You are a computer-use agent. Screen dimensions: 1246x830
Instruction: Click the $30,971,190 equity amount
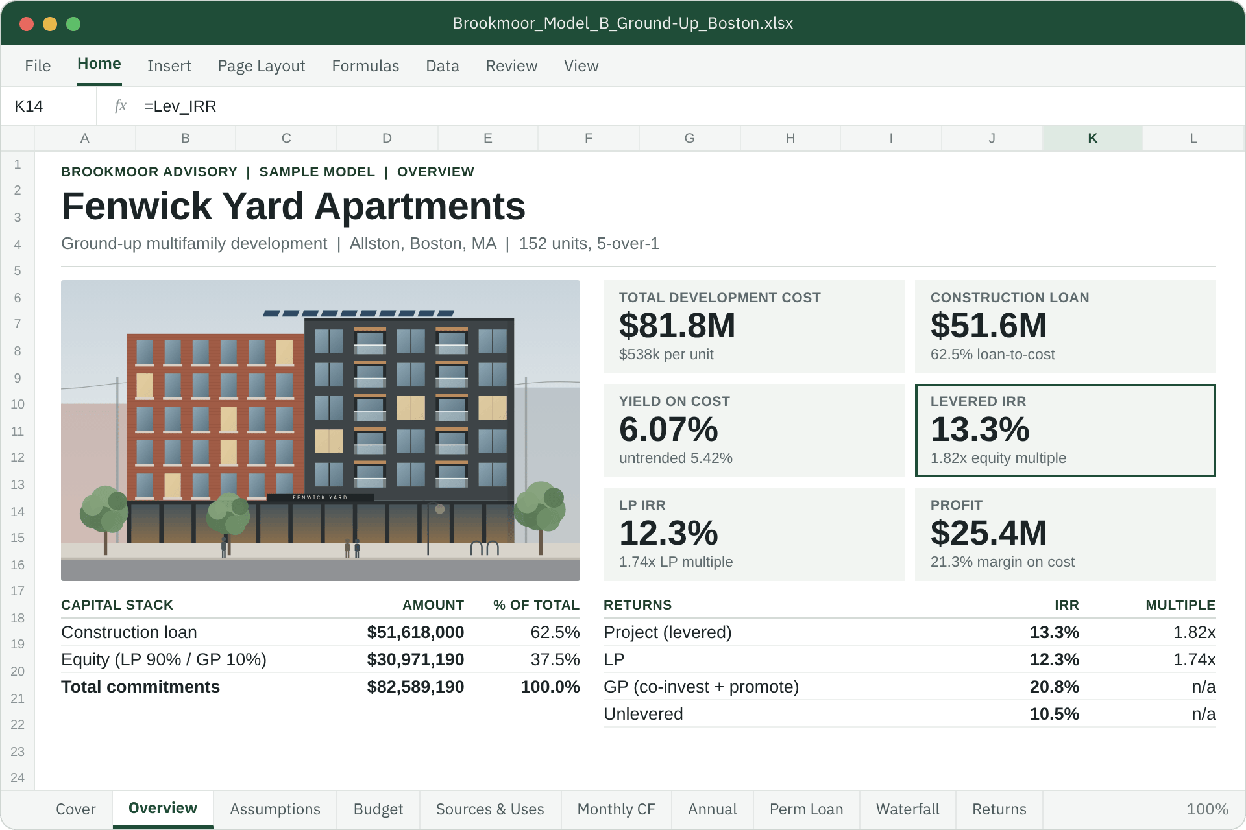[415, 659]
